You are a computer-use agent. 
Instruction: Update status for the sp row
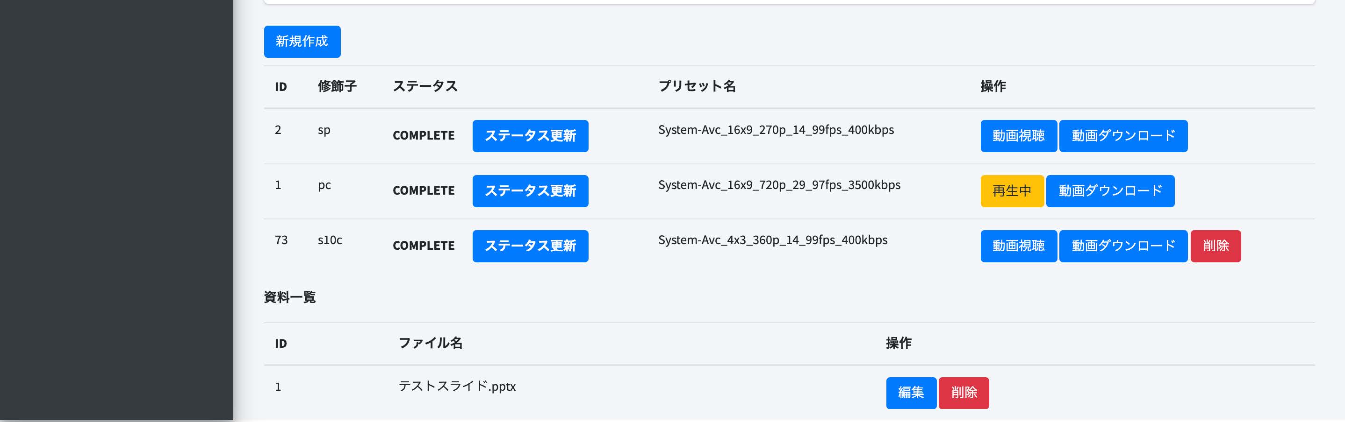coord(530,136)
